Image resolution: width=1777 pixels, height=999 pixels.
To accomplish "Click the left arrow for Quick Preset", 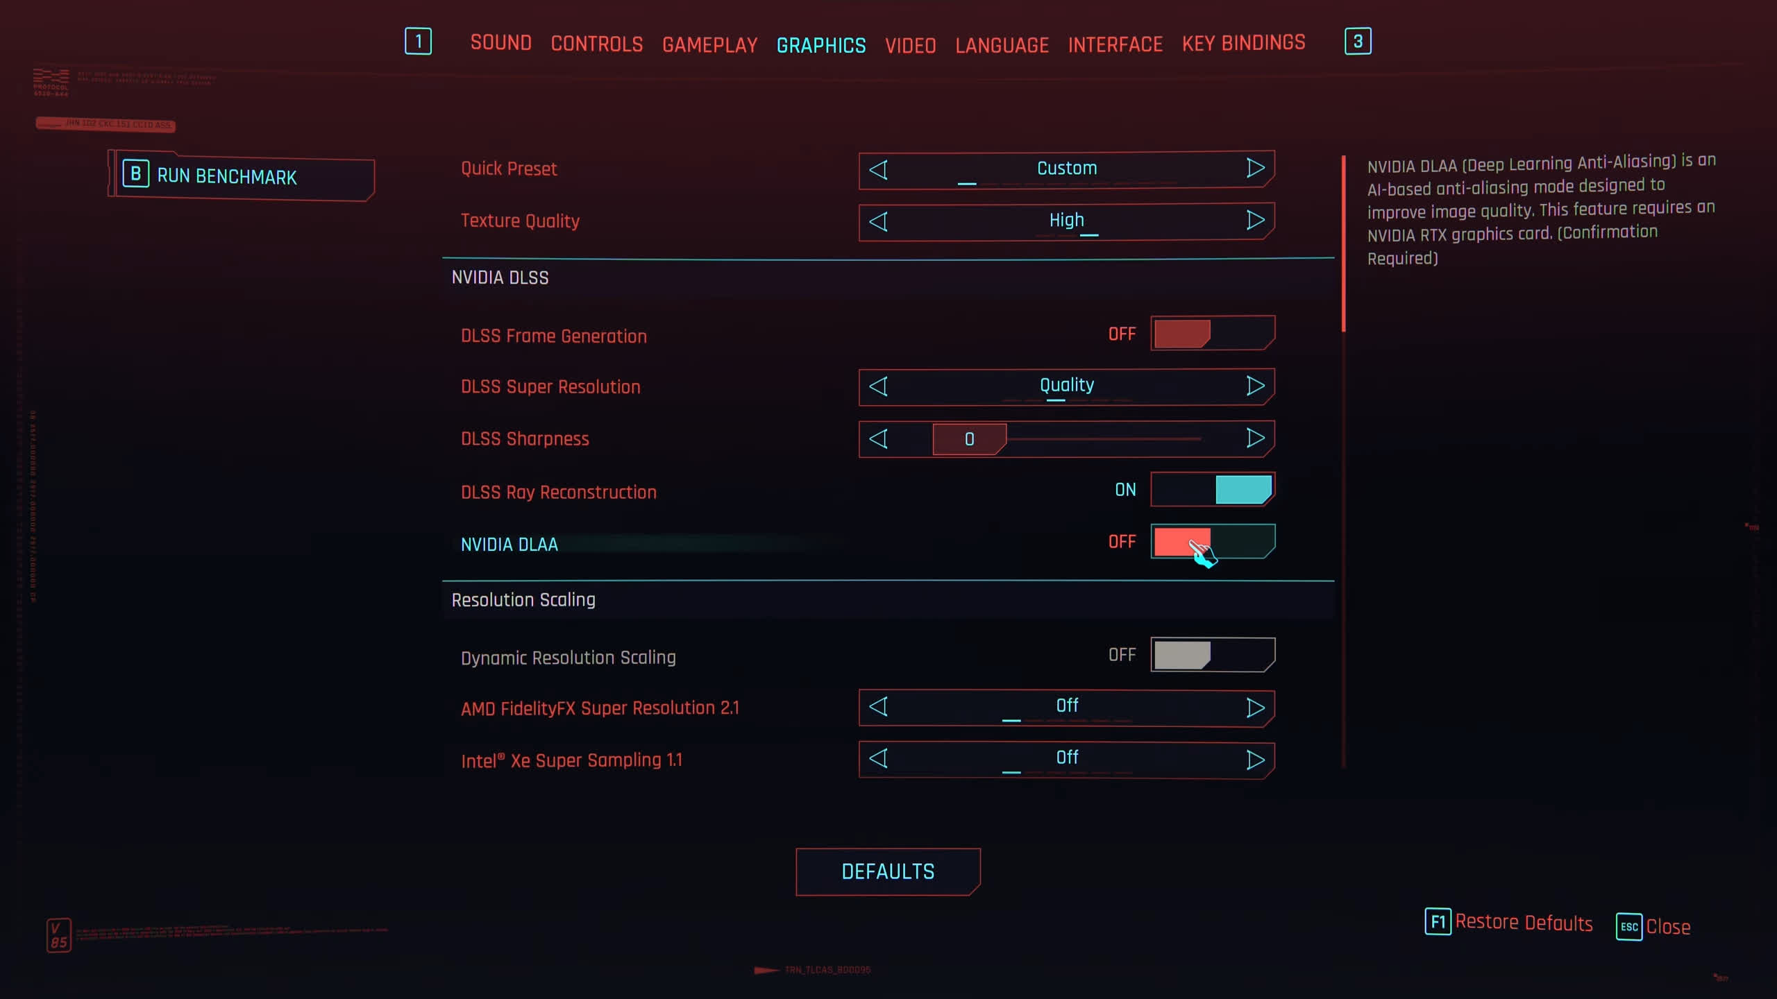I will (x=879, y=169).
